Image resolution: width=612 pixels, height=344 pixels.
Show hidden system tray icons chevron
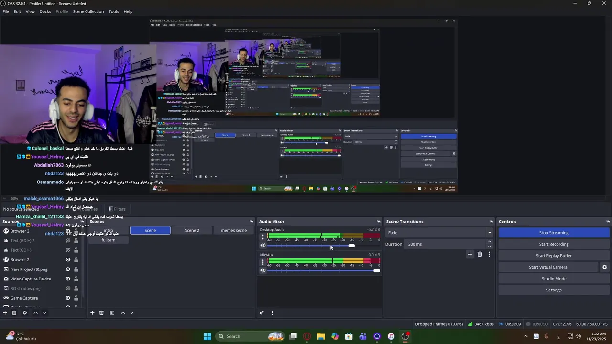pos(526,336)
